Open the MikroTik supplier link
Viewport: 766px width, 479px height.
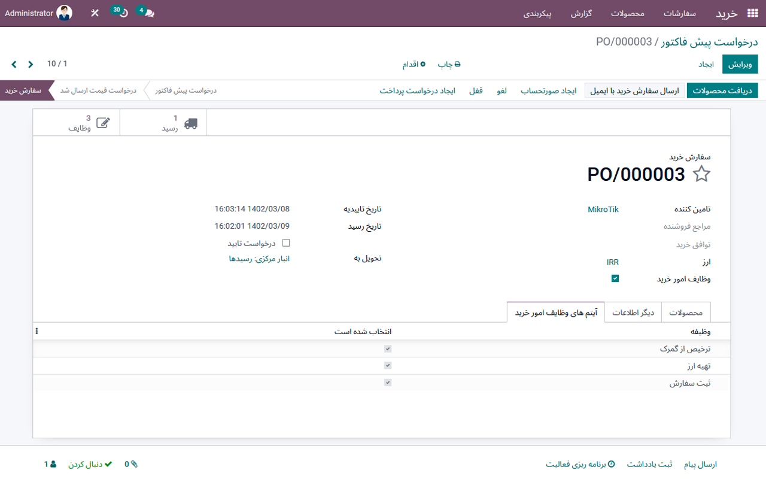pyautogui.click(x=603, y=210)
